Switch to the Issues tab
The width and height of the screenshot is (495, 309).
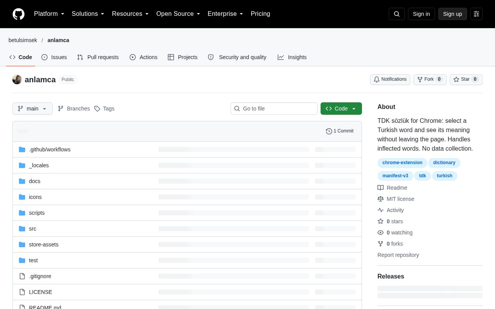pyautogui.click(x=54, y=57)
